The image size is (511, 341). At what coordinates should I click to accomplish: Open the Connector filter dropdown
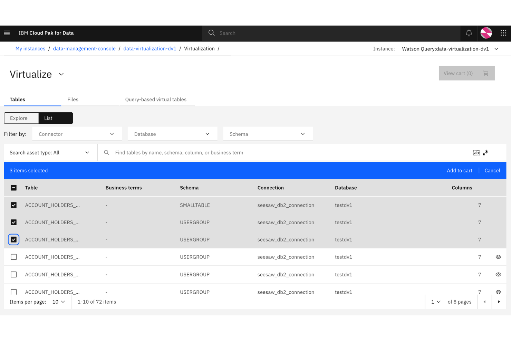pos(77,134)
